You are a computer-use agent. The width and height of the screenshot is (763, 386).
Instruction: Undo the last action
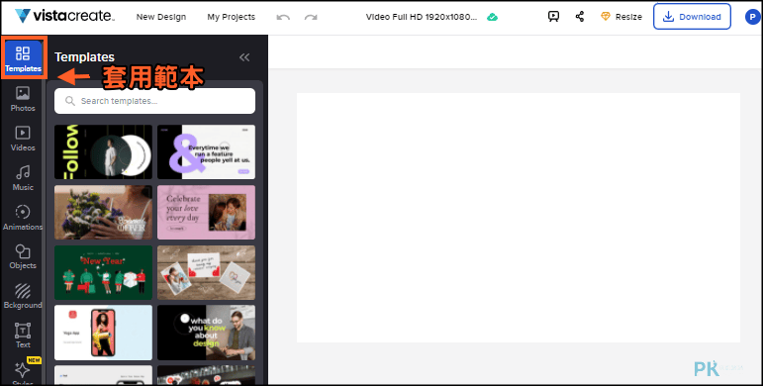click(283, 17)
